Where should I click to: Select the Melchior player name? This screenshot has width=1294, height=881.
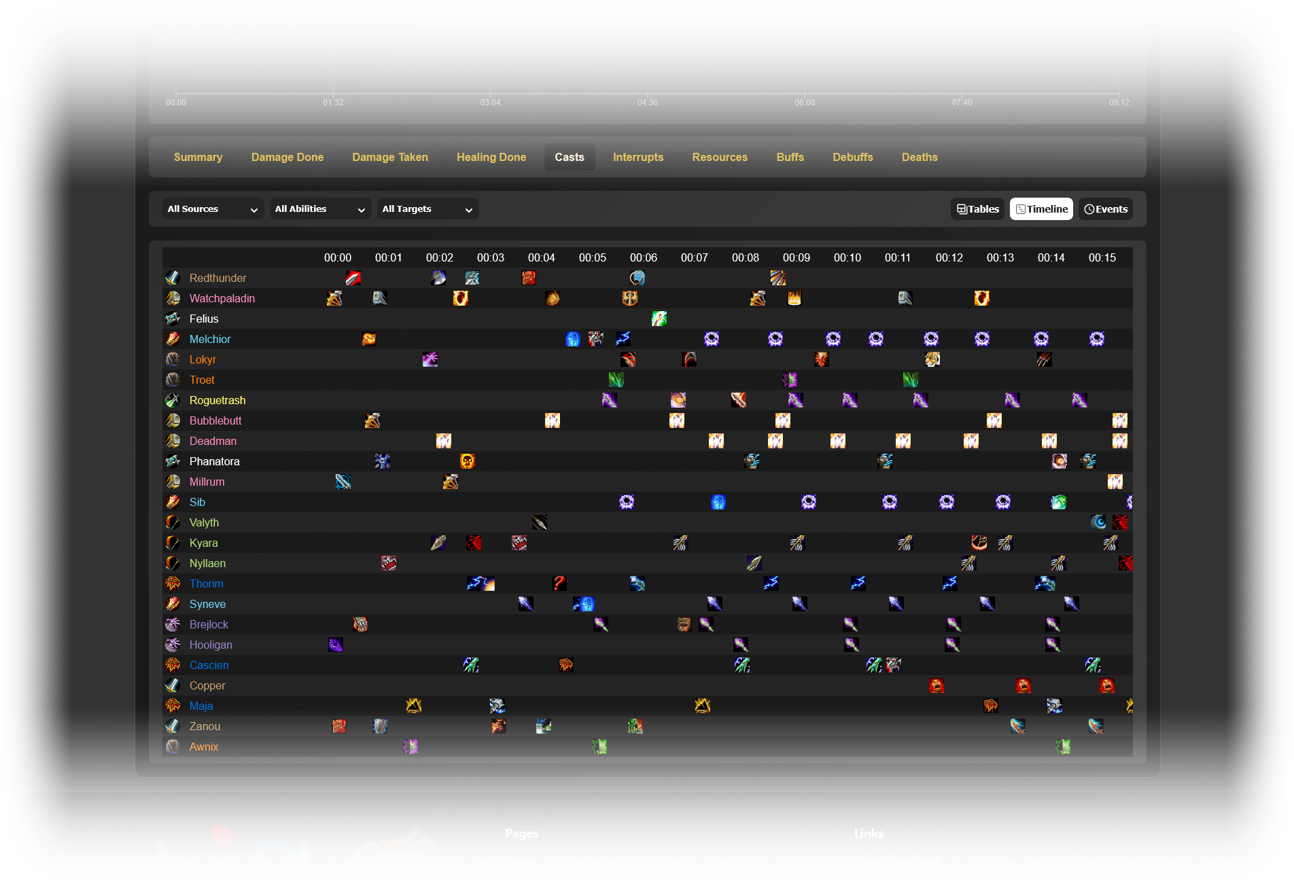tap(210, 339)
